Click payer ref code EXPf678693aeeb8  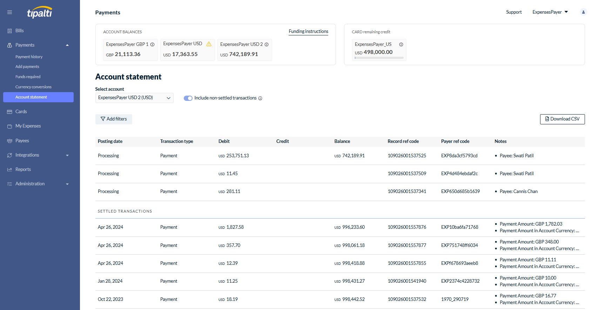[x=459, y=263]
